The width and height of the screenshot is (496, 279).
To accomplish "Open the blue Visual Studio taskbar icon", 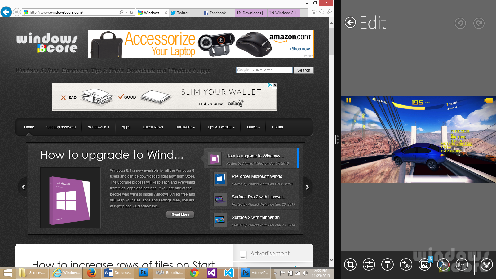I will coord(229,273).
